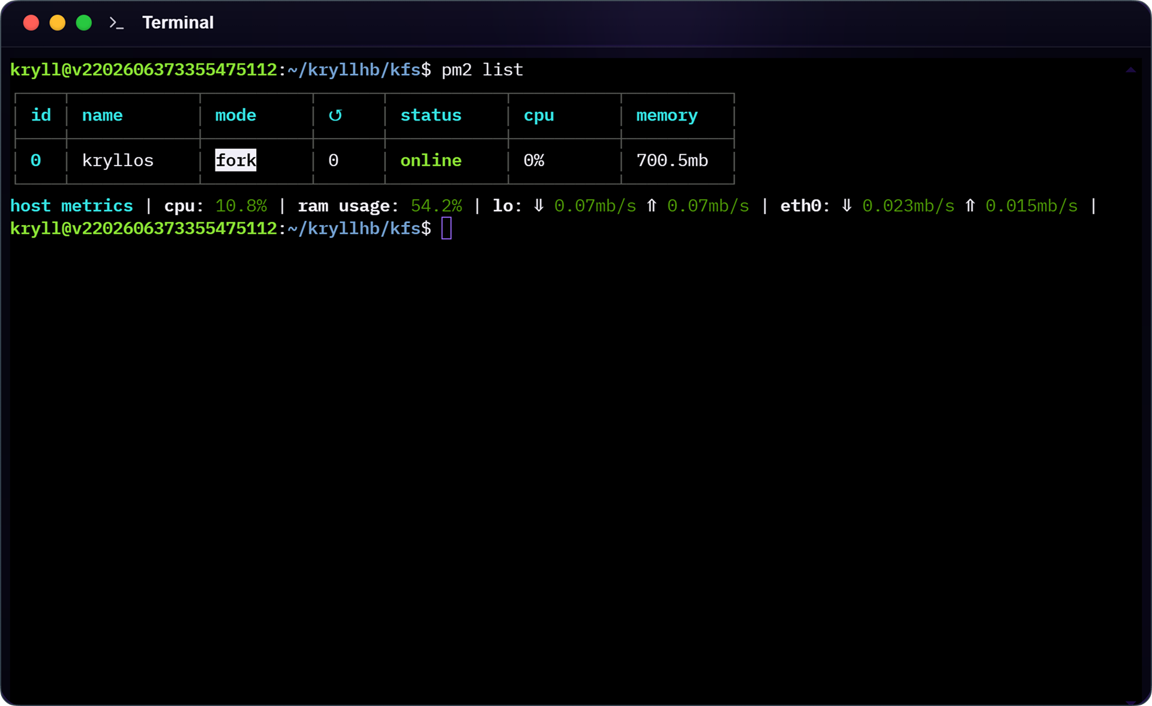Click the eth0 upload arrow icon
Viewport: 1152px width, 706px height.
click(970, 206)
